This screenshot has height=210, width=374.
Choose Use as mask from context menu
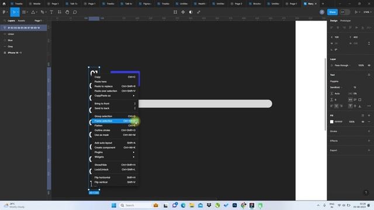pyautogui.click(x=115, y=135)
